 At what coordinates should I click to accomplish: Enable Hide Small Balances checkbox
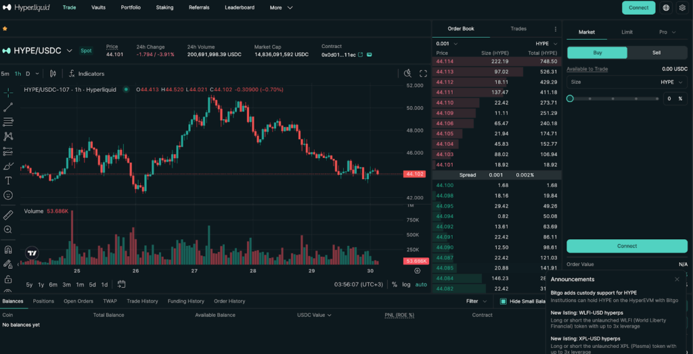503,301
